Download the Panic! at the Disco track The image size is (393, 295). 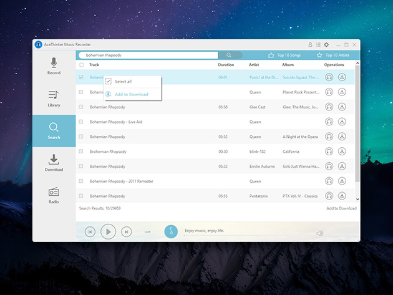[342, 77]
